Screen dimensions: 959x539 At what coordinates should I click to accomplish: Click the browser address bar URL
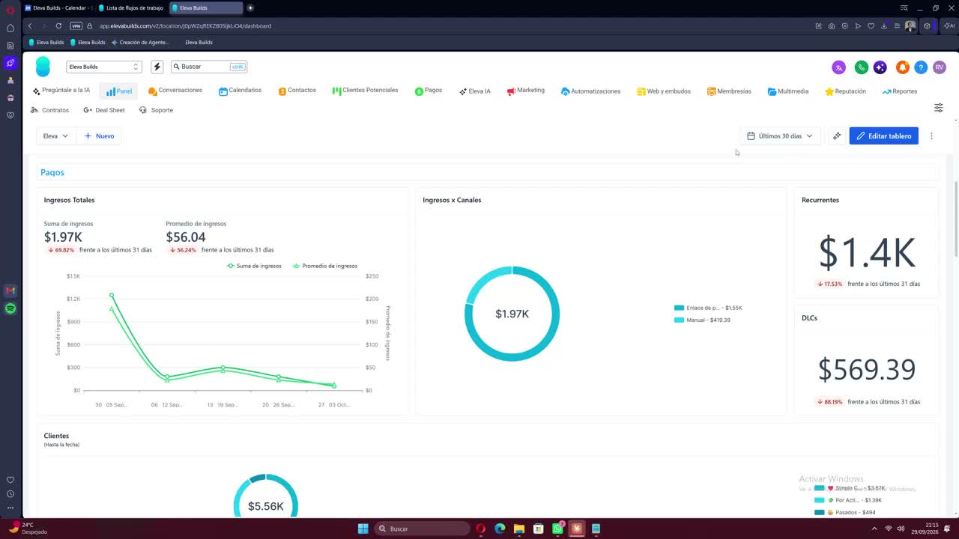tap(185, 26)
